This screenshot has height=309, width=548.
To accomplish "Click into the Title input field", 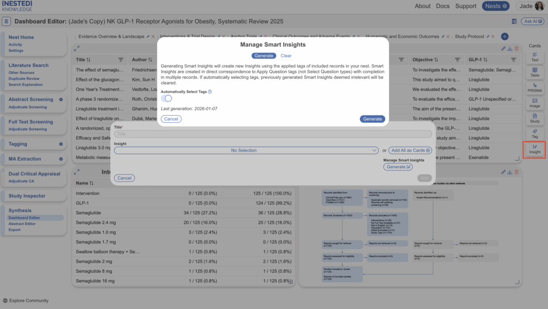I will pos(273,134).
